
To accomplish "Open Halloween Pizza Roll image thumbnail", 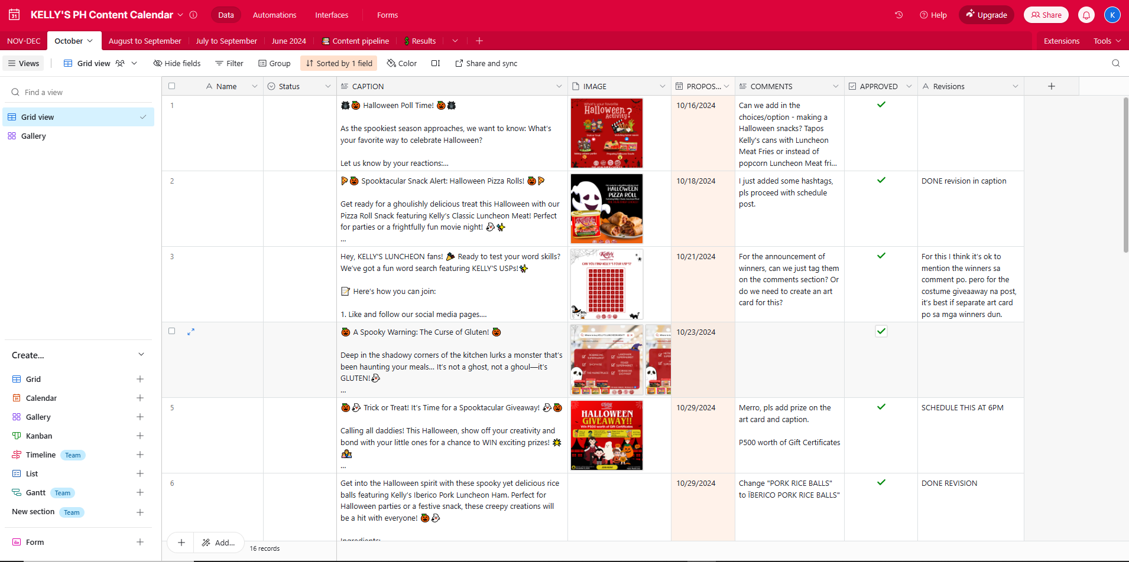I will (x=606, y=208).
